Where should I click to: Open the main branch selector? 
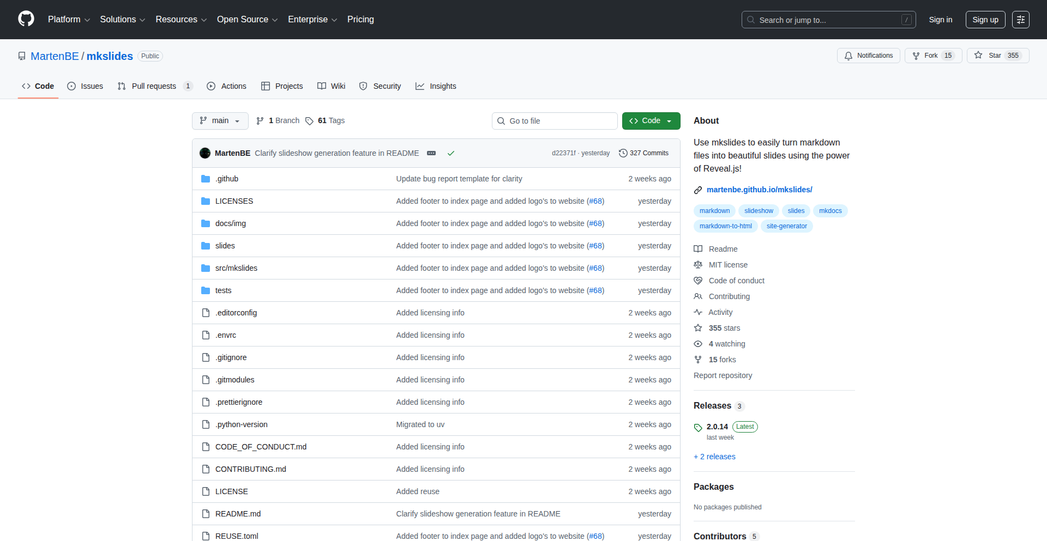[x=220, y=120]
